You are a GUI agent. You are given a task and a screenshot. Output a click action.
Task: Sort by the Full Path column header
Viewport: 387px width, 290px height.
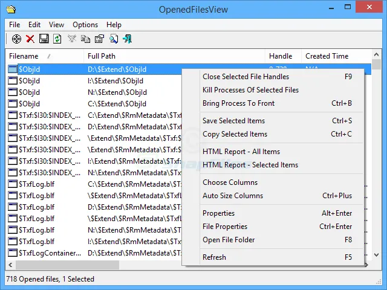coord(175,56)
